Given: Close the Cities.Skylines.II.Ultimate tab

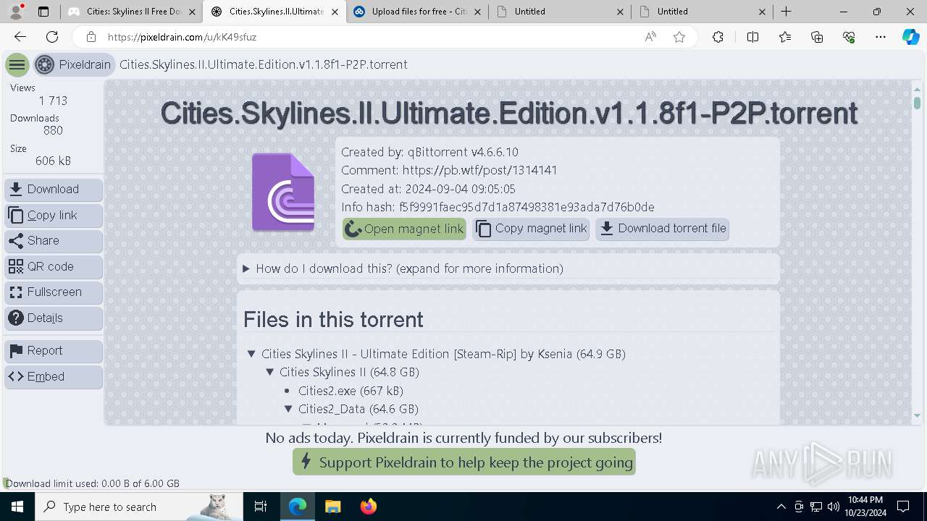Looking at the screenshot, I should coord(335,12).
